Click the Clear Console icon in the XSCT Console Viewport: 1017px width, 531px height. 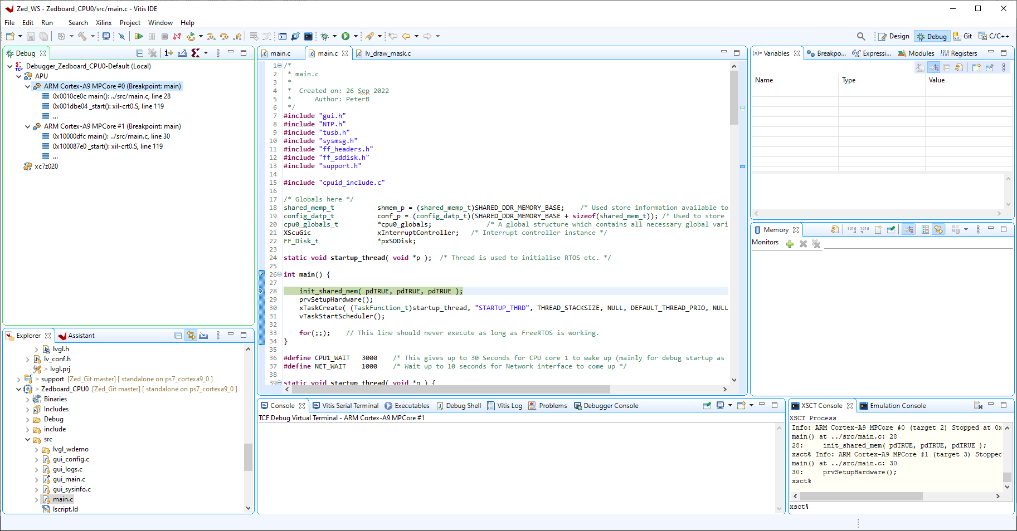click(978, 405)
